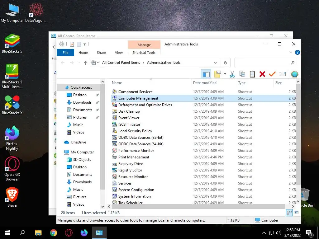This screenshot has width=319, height=239.
Task: Select Defragment and Optimize Drives icon
Action: (x=115, y=105)
